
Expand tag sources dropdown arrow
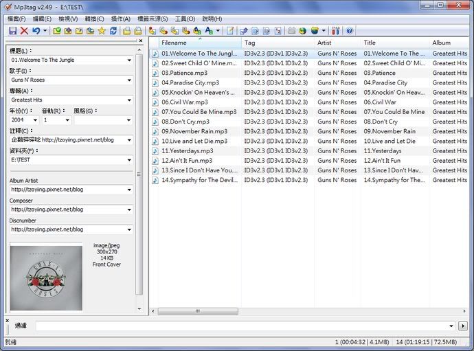coord(324,30)
